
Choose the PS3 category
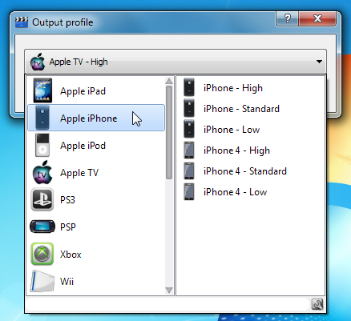96,199
